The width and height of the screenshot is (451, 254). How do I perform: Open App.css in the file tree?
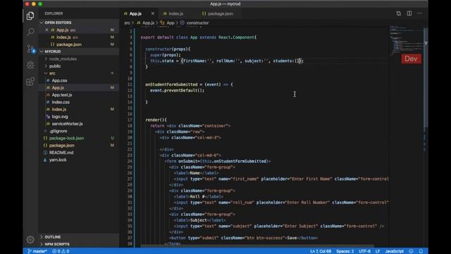(x=59, y=80)
